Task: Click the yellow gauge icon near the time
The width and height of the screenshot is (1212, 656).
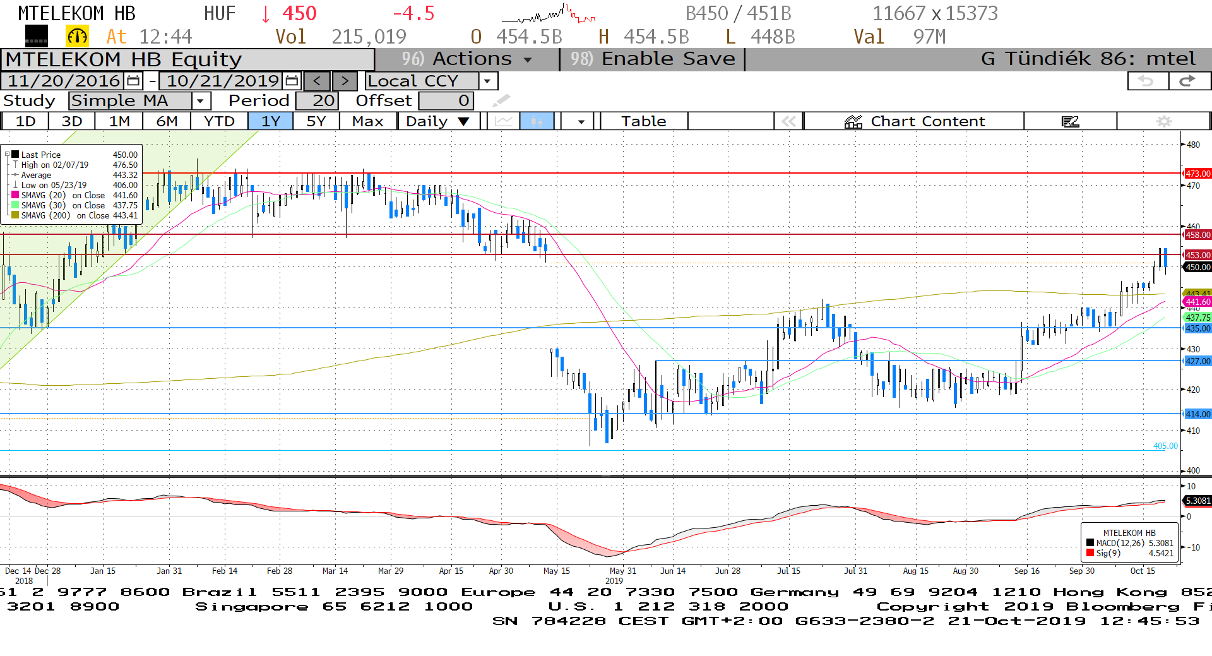Action: click(77, 37)
